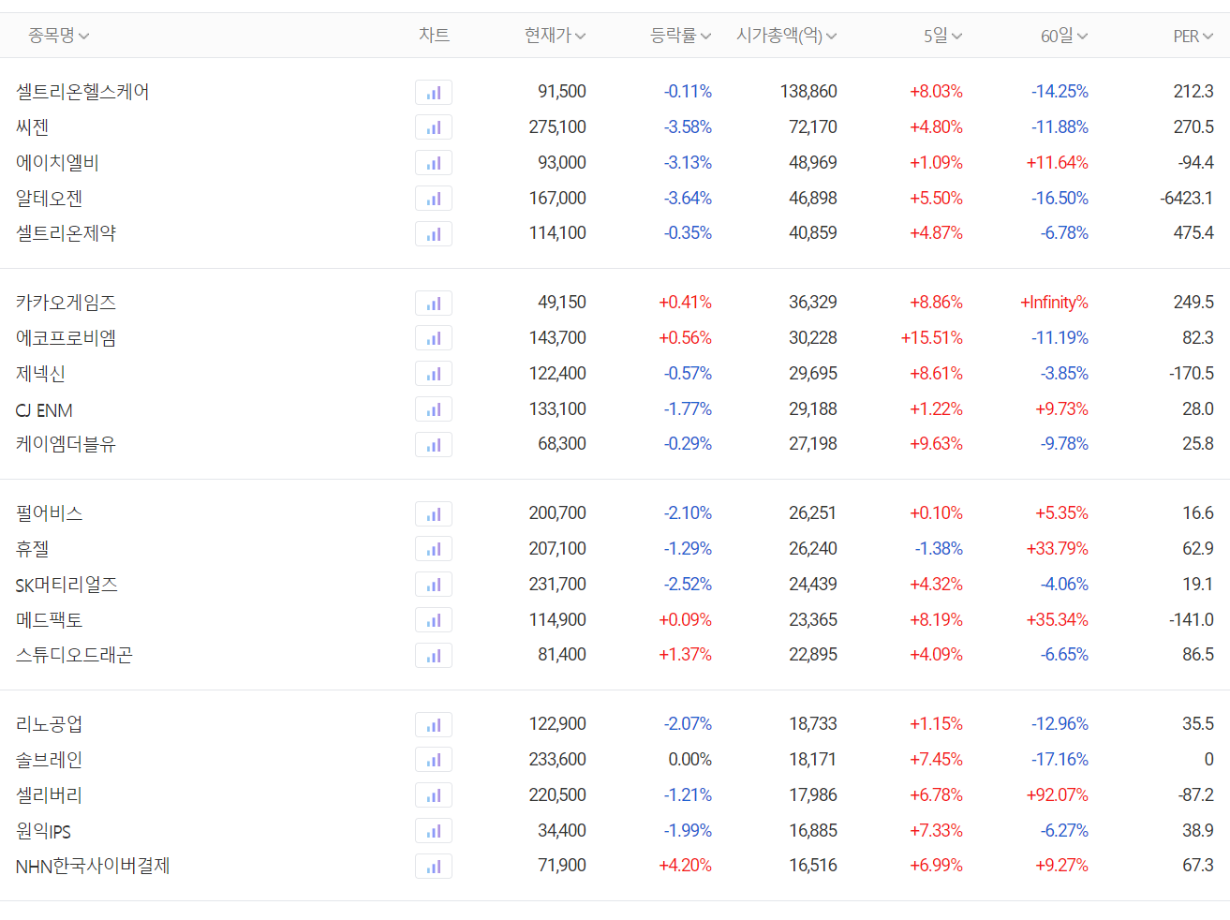Sort by 5일 column header
This screenshot has height=920, width=1230.
(943, 36)
